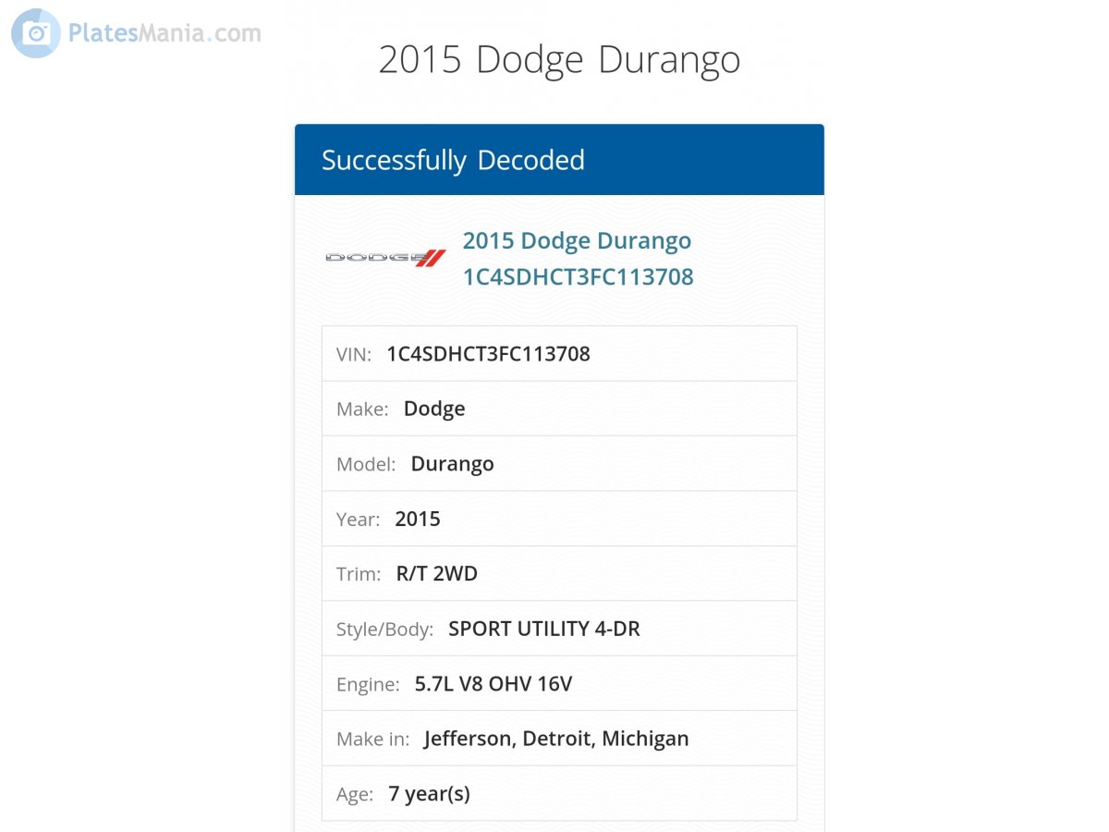Click the Model value Durango
Image resolution: width=1109 pixels, height=832 pixels.
coord(452,464)
